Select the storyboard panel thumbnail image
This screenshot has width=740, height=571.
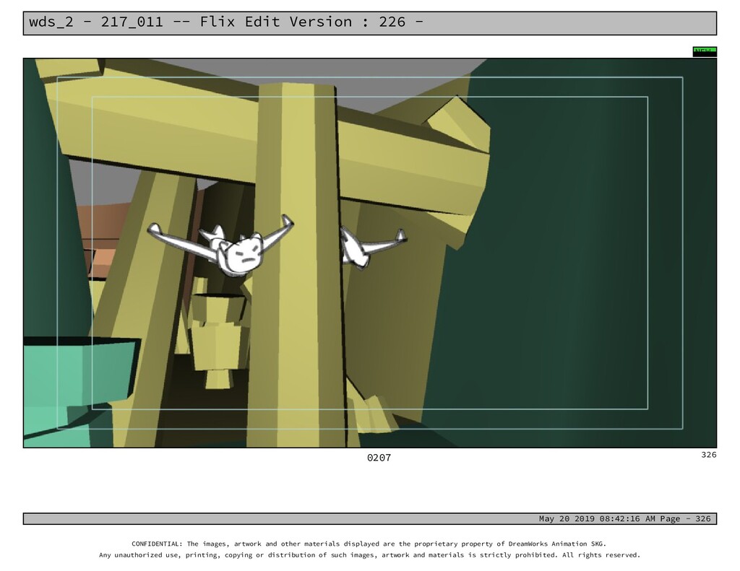(x=370, y=253)
